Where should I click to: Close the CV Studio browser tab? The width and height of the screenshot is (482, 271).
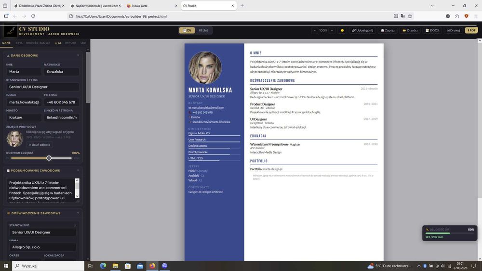point(233,6)
